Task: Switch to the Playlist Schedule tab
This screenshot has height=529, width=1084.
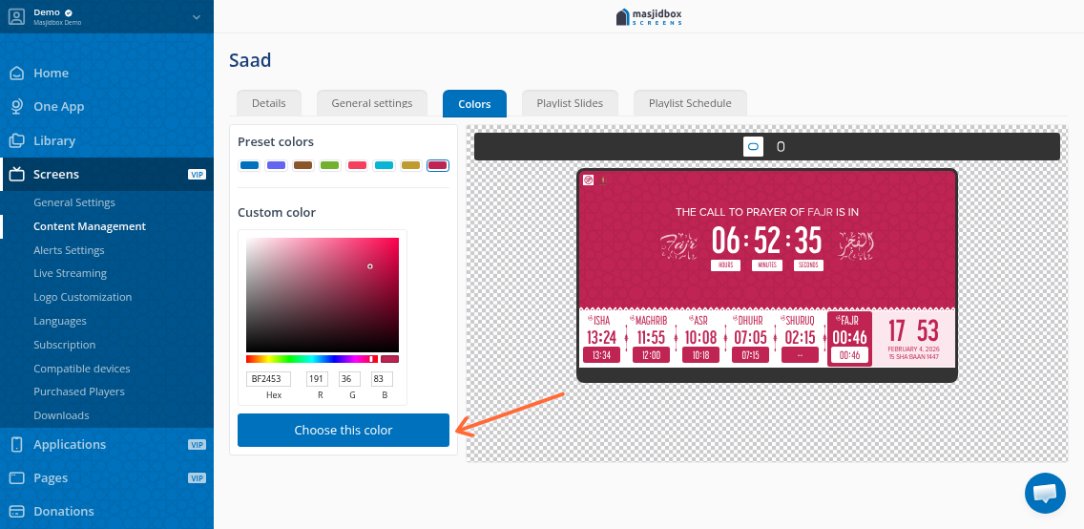Action: click(690, 103)
